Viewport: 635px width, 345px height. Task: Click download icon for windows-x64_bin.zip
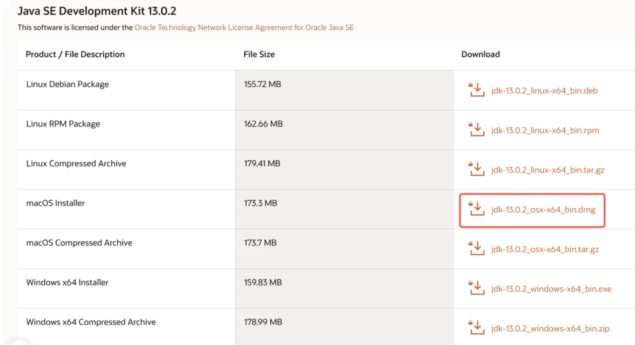(x=476, y=327)
